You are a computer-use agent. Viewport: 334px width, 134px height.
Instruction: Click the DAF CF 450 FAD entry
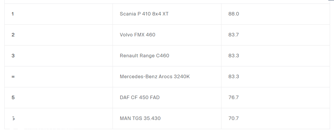pos(140,98)
